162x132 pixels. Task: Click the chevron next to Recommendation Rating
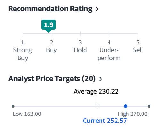click(x=97, y=9)
